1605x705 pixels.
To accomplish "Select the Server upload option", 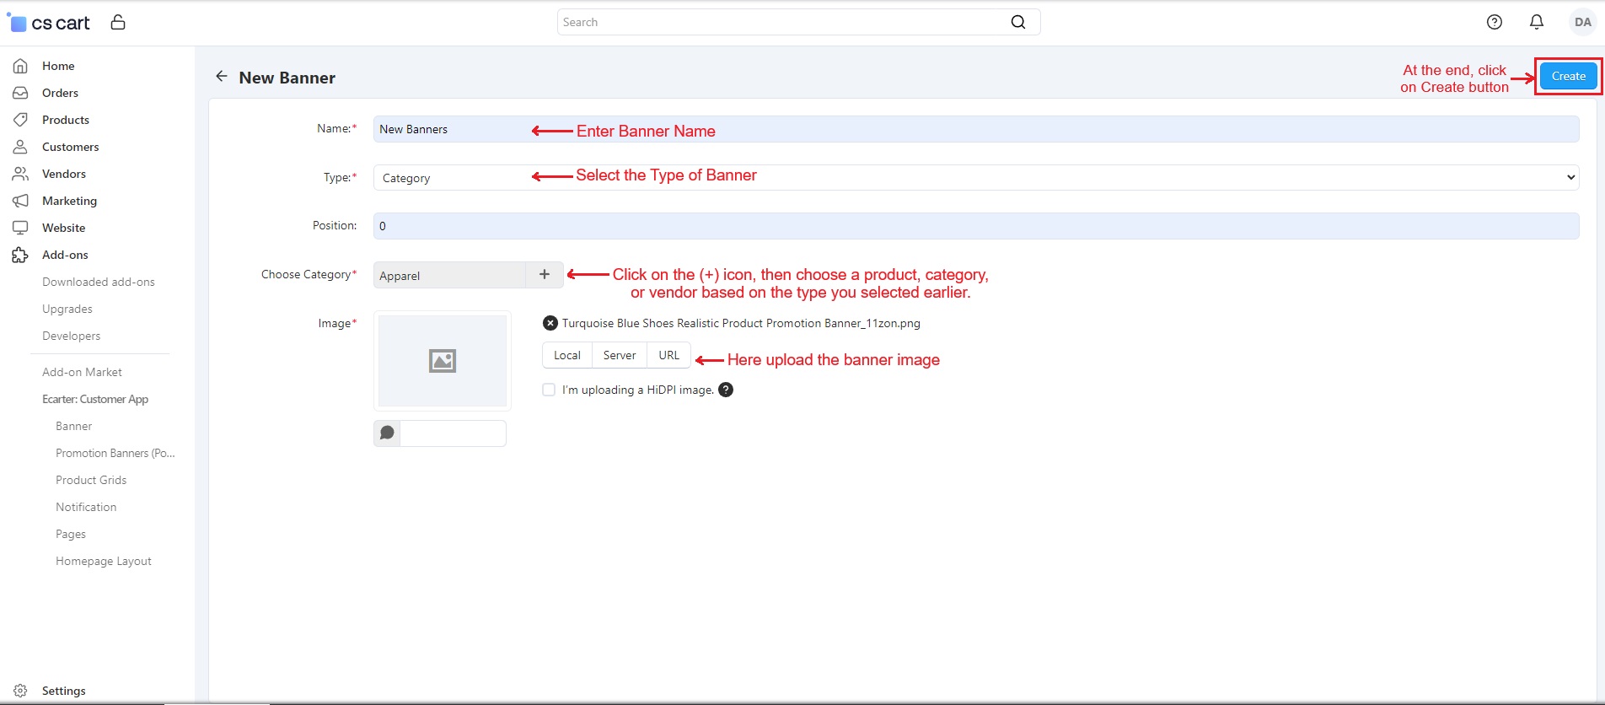I will pos(619,355).
